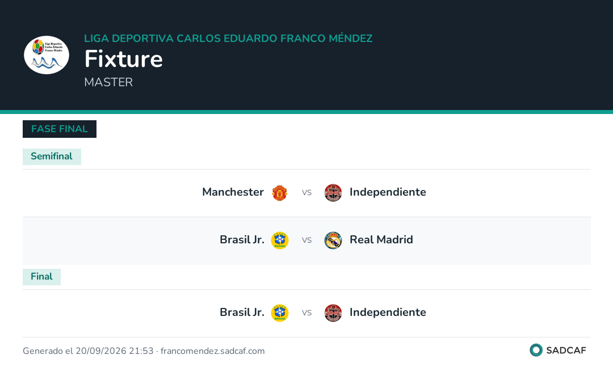Screen dimensions: 613x380
Task: Click the Independiente name in the final match
Action: coord(388,313)
